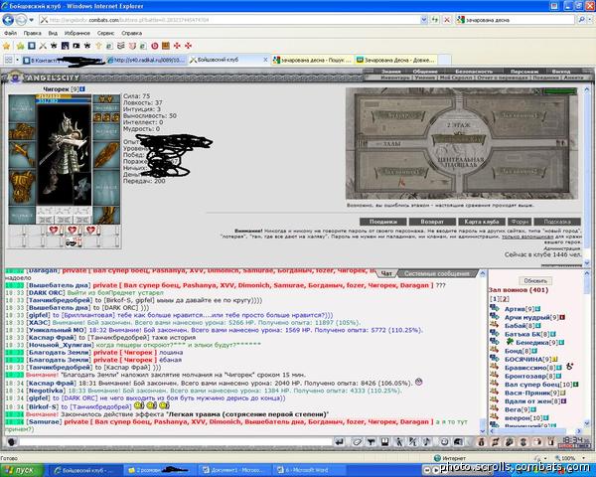Click the Enter arrow icon to send chat message
Viewport: 596px width, 477px height.
pos(340,441)
